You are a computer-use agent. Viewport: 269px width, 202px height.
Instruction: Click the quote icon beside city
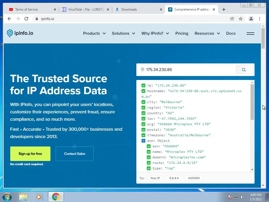point(143,102)
